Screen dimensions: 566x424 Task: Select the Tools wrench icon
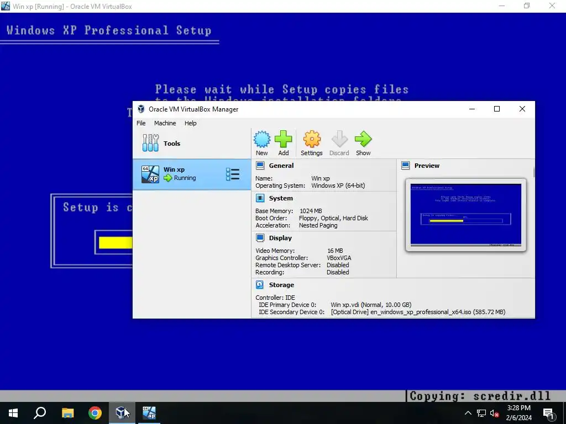pyautogui.click(x=150, y=143)
